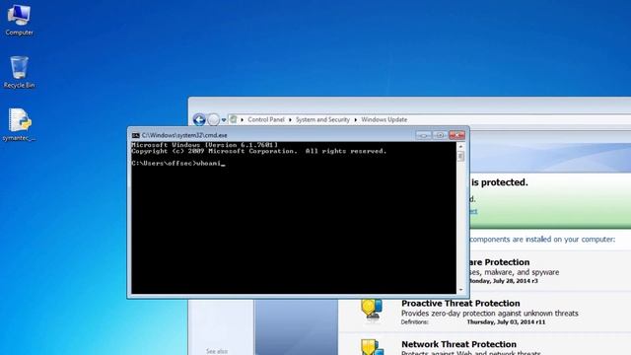Maximize the cmd.exe window
Viewport: 631px width, 355px height.
(x=441, y=135)
